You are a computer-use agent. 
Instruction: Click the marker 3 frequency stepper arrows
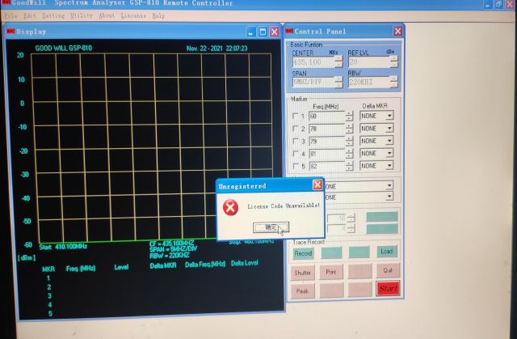(x=349, y=142)
